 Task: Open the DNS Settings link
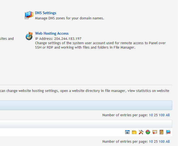(45, 13)
